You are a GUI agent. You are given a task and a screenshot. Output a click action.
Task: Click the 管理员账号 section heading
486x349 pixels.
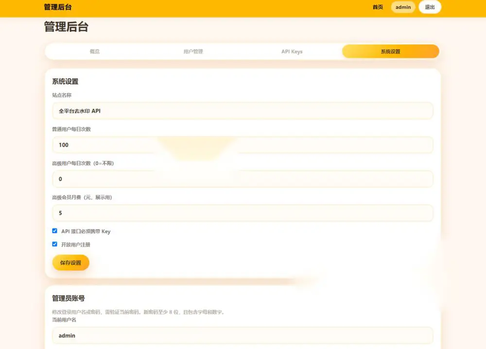click(x=69, y=298)
